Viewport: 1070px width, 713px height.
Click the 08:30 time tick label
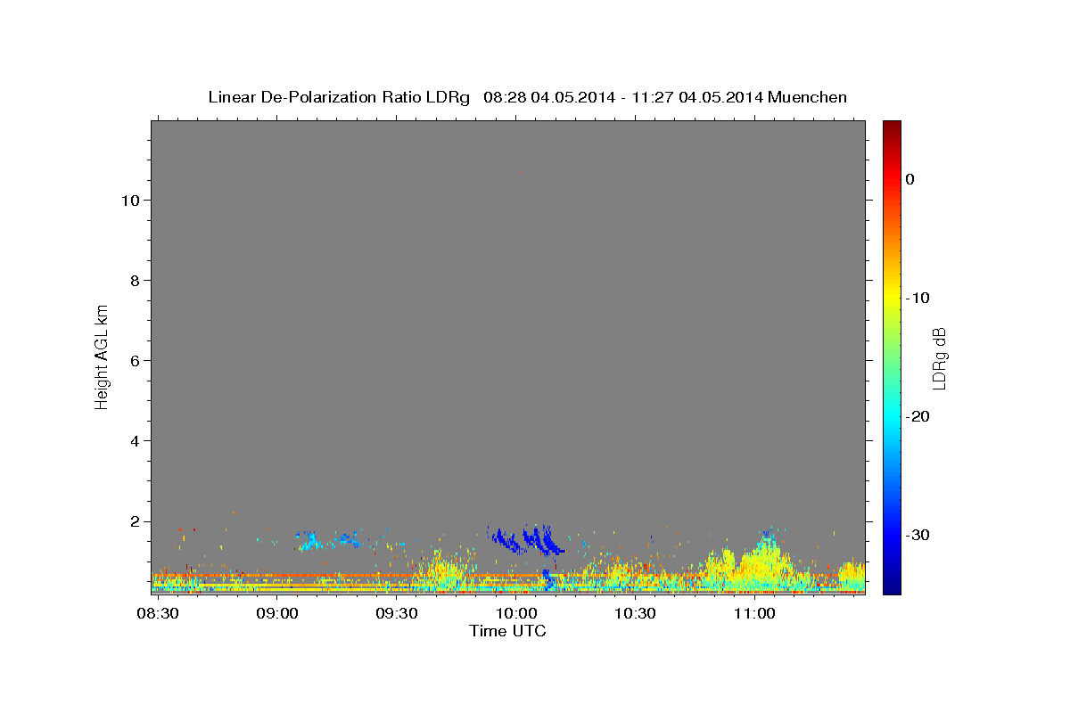pos(158,614)
